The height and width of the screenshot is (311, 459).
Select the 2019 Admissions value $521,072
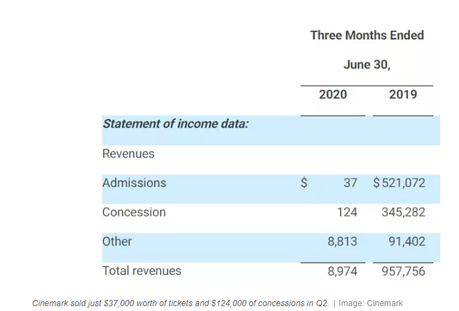pyautogui.click(x=399, y=184)
